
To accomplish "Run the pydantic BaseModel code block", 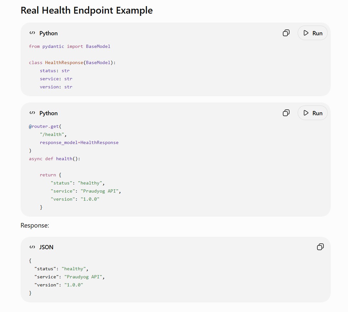I will (x=312, y=33).
